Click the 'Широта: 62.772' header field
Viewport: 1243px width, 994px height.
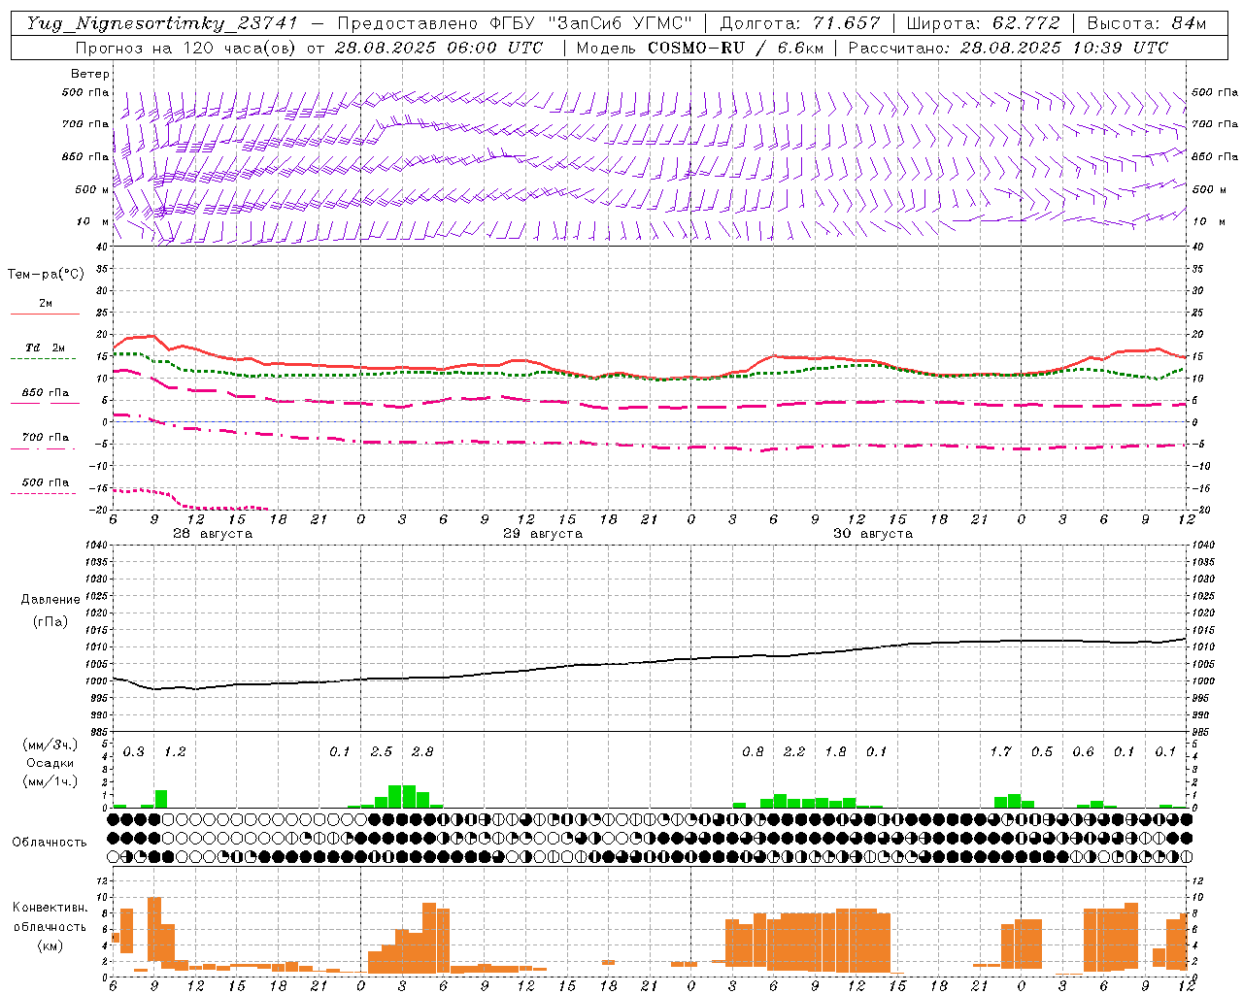coord(983,23)
